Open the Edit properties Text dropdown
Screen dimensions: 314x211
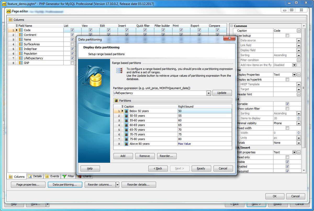pyautogui.click(x=294, y=152)
